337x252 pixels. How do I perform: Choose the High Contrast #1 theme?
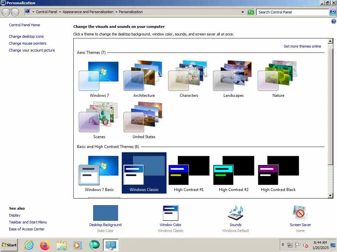pyautogui.click(x=189, y=173)
